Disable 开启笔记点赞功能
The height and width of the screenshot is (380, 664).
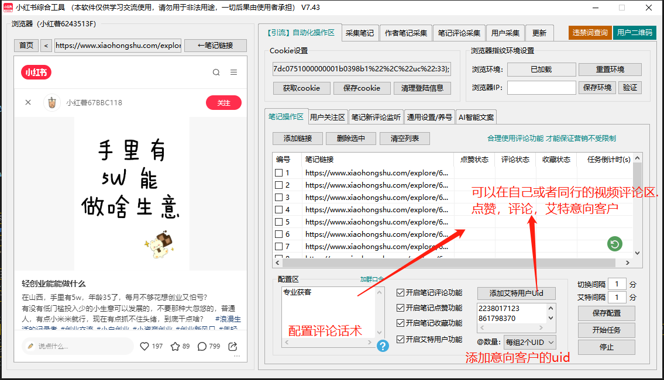click(401, 308)
